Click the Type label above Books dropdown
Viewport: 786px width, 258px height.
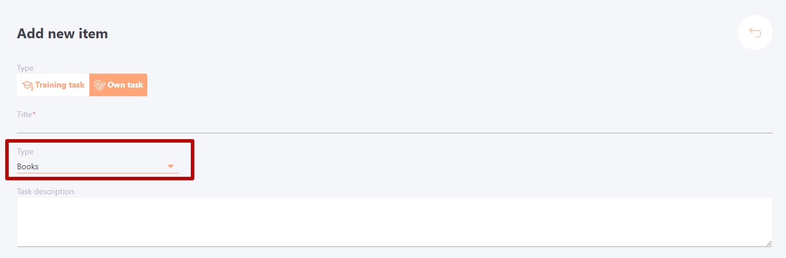pos(25,151)
